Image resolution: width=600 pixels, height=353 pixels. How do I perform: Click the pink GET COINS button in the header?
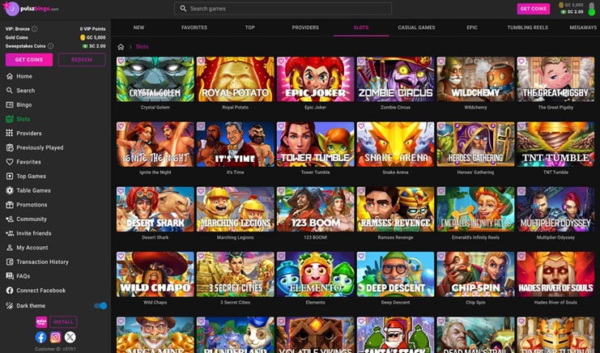click(x=534, y=8)
